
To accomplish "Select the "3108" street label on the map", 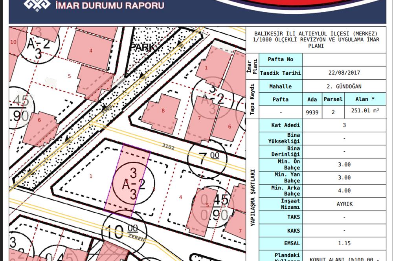I will pyautogui.click(x=106, y=110).
